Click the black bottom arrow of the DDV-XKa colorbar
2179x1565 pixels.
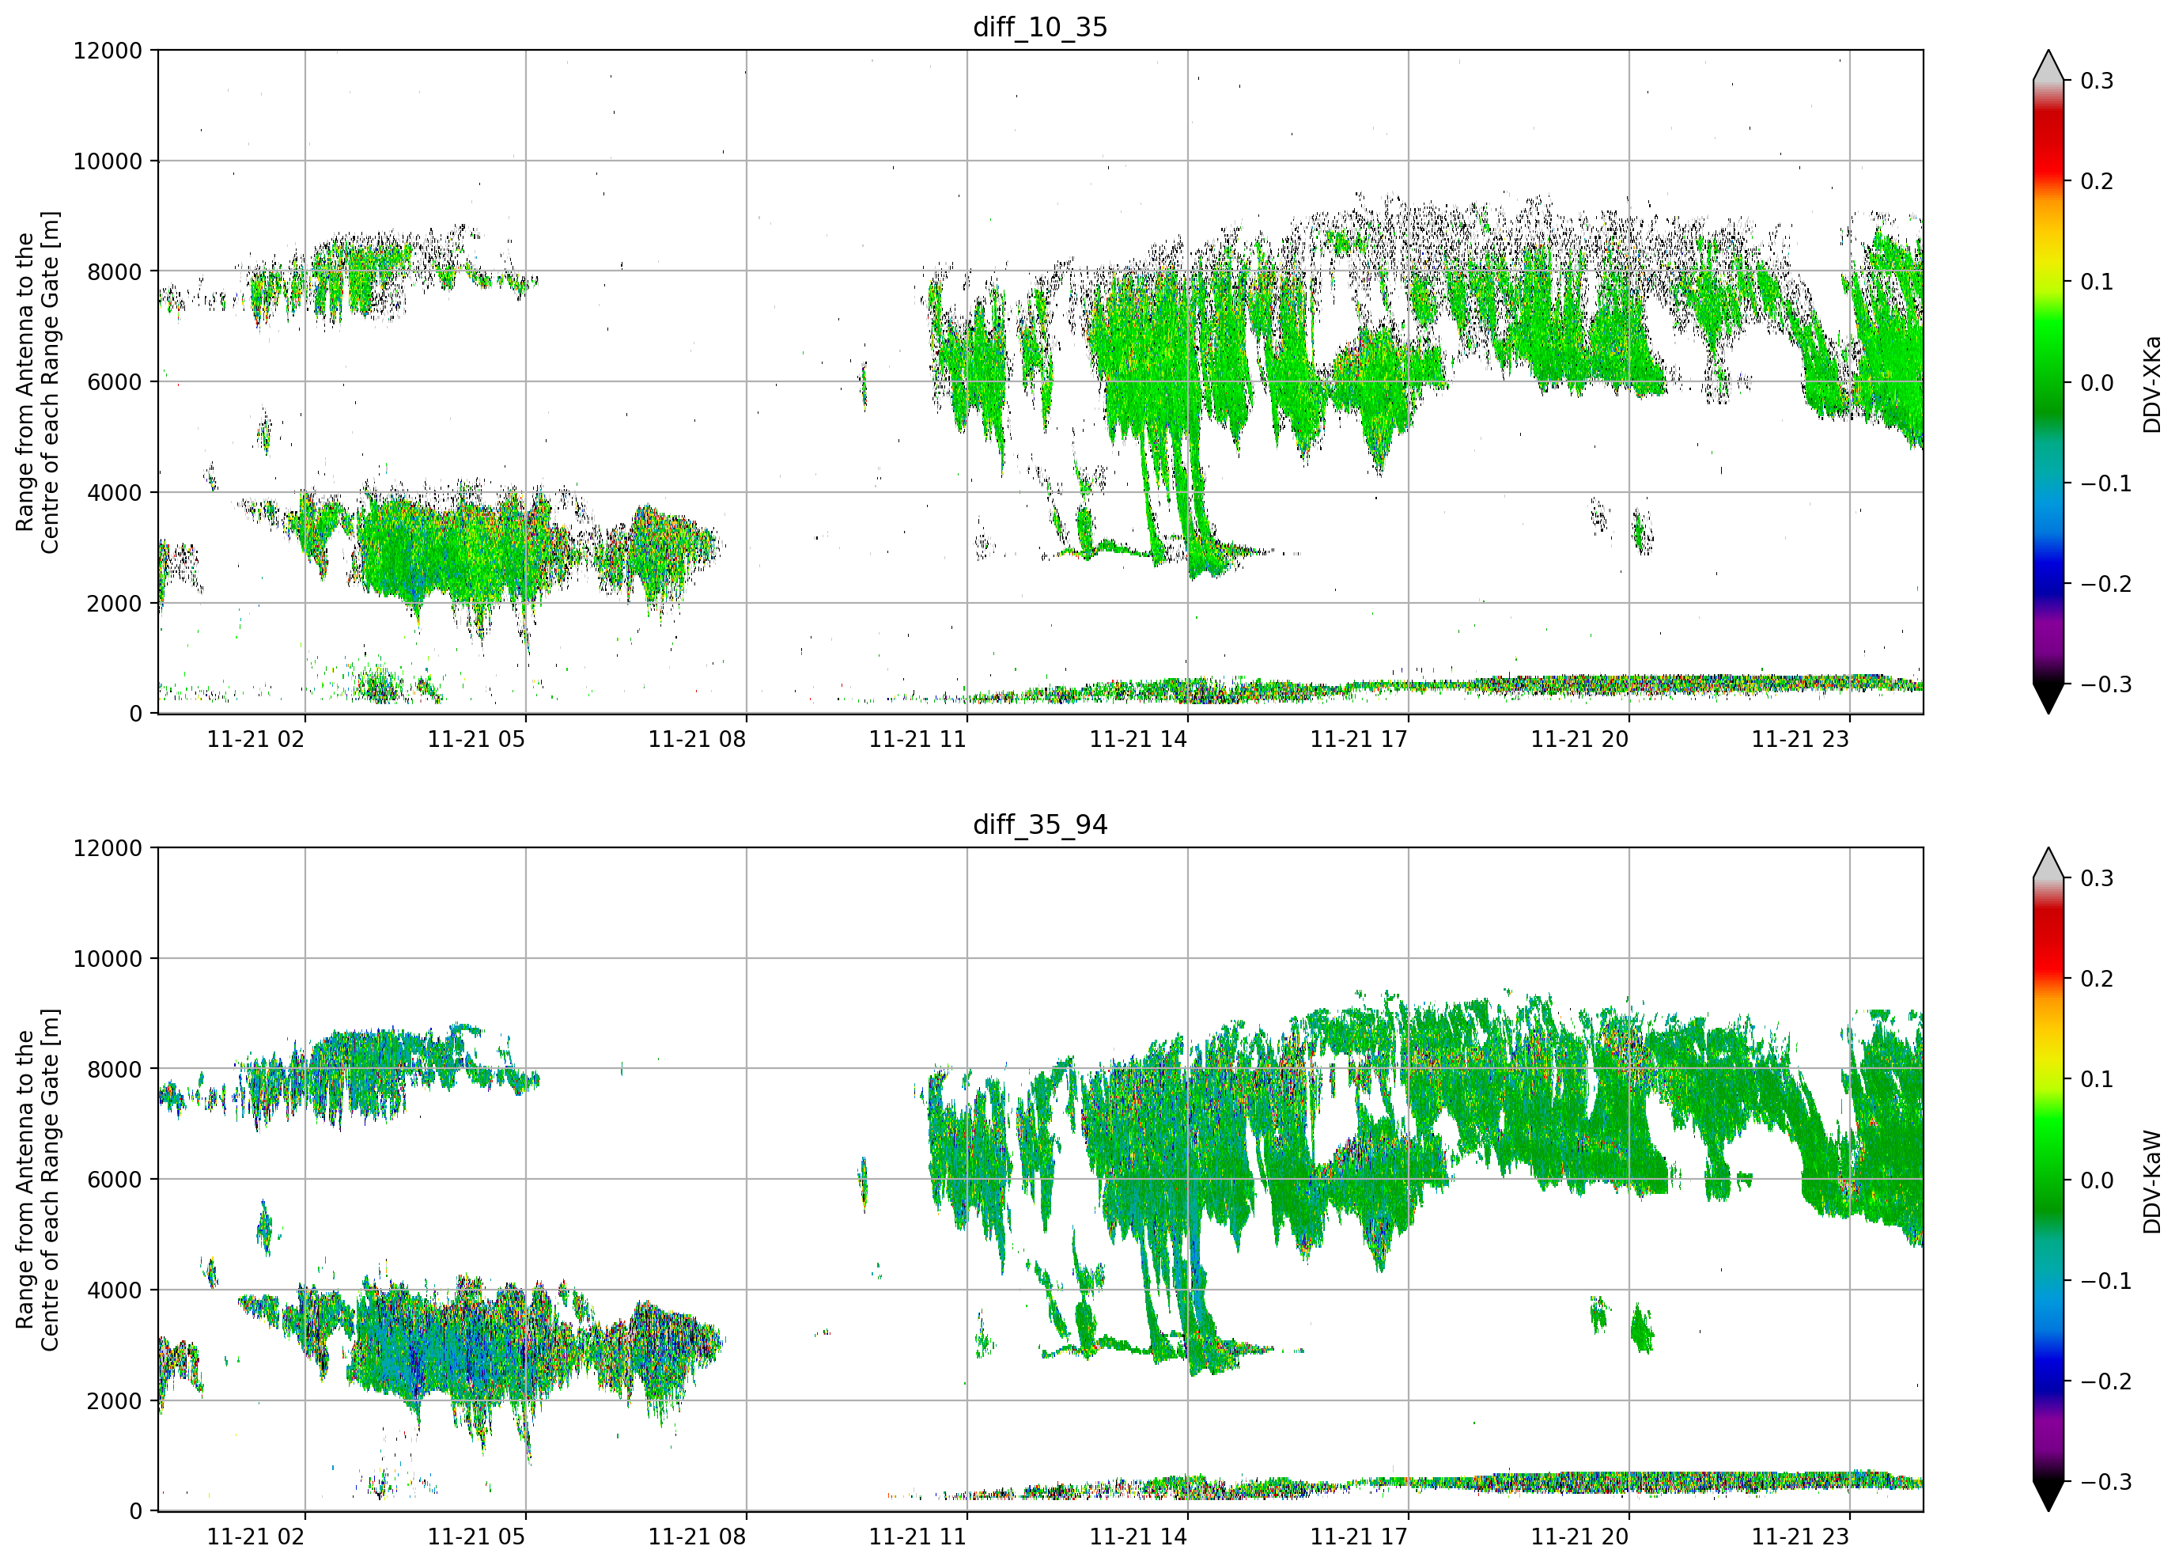click(x=2048, y=698)
